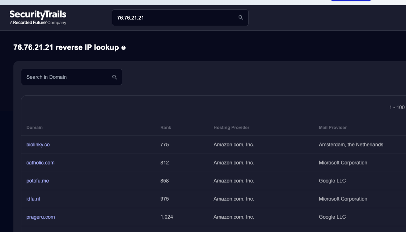The height and width of the screenshot is (232, 406).
Task: Sort by the Hosting Provider column
Action: tap(231, 127)
